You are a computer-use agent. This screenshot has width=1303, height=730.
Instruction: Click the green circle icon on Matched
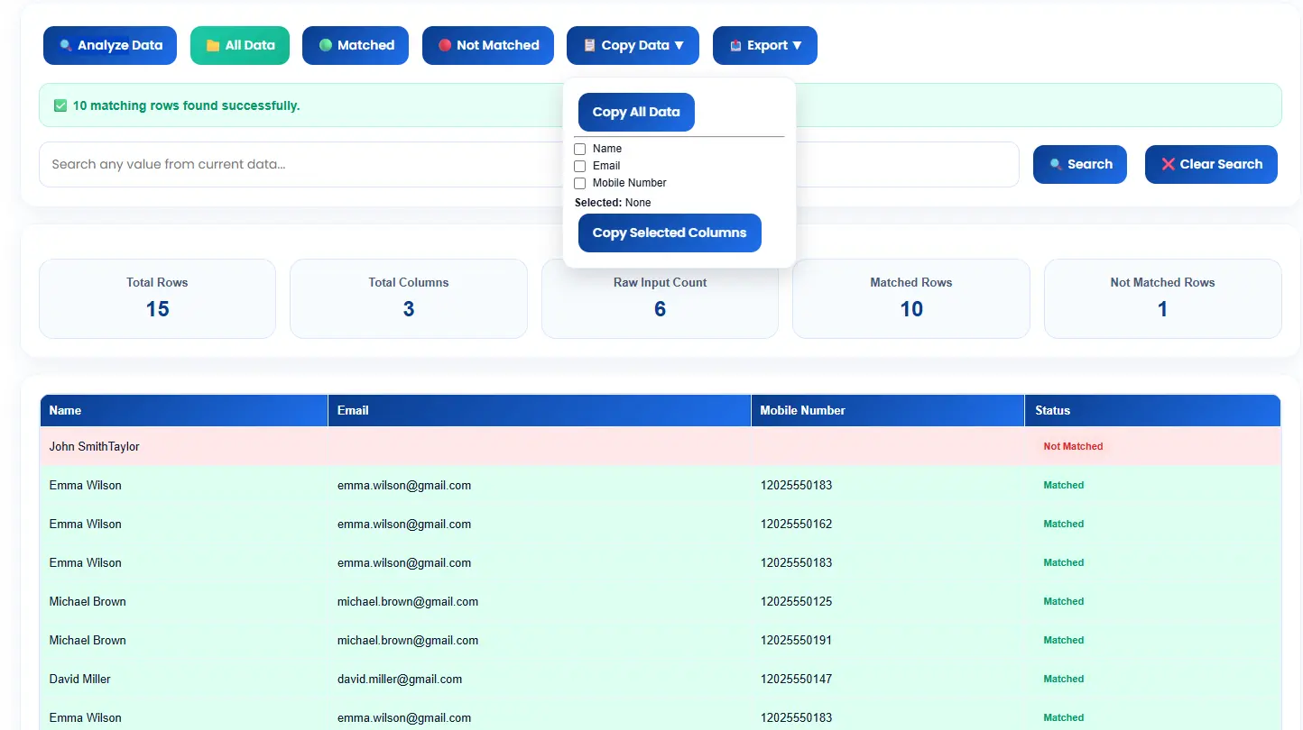tap(325, 45)
